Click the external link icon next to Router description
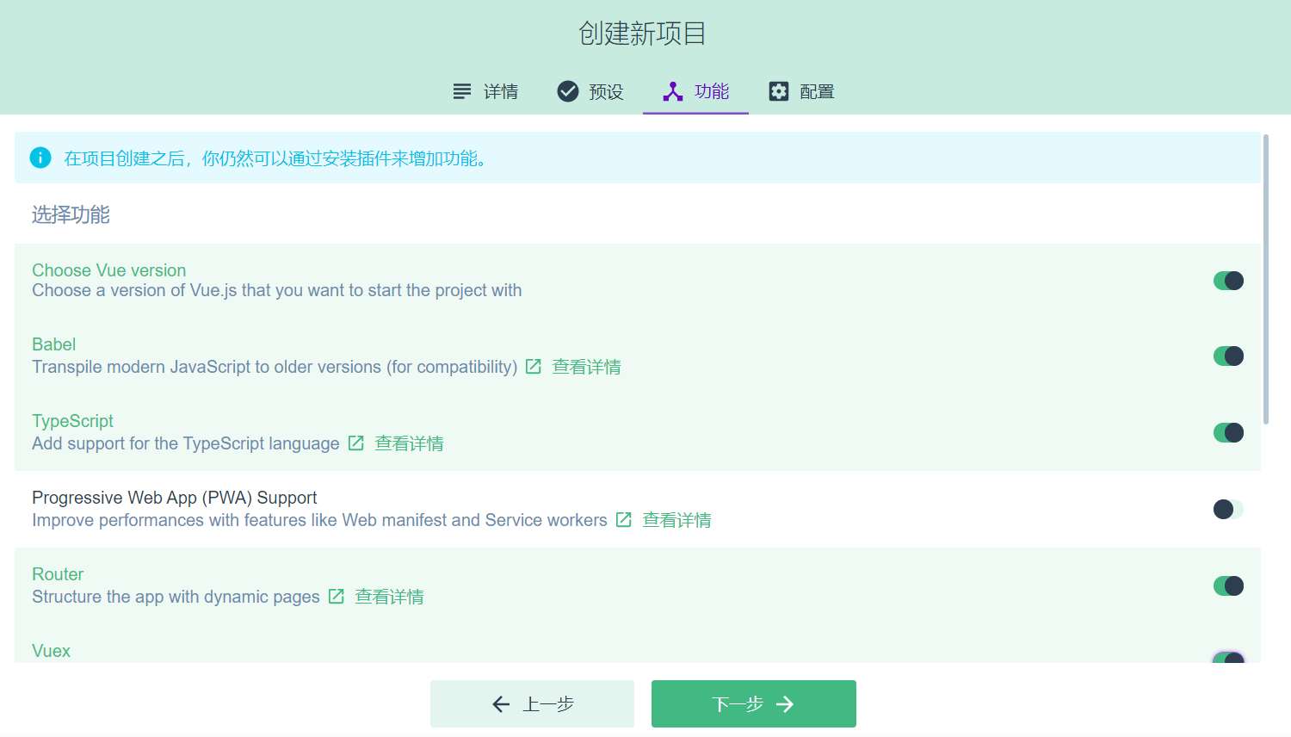Viewport: 1291px width, 737px height. point(336,596)
